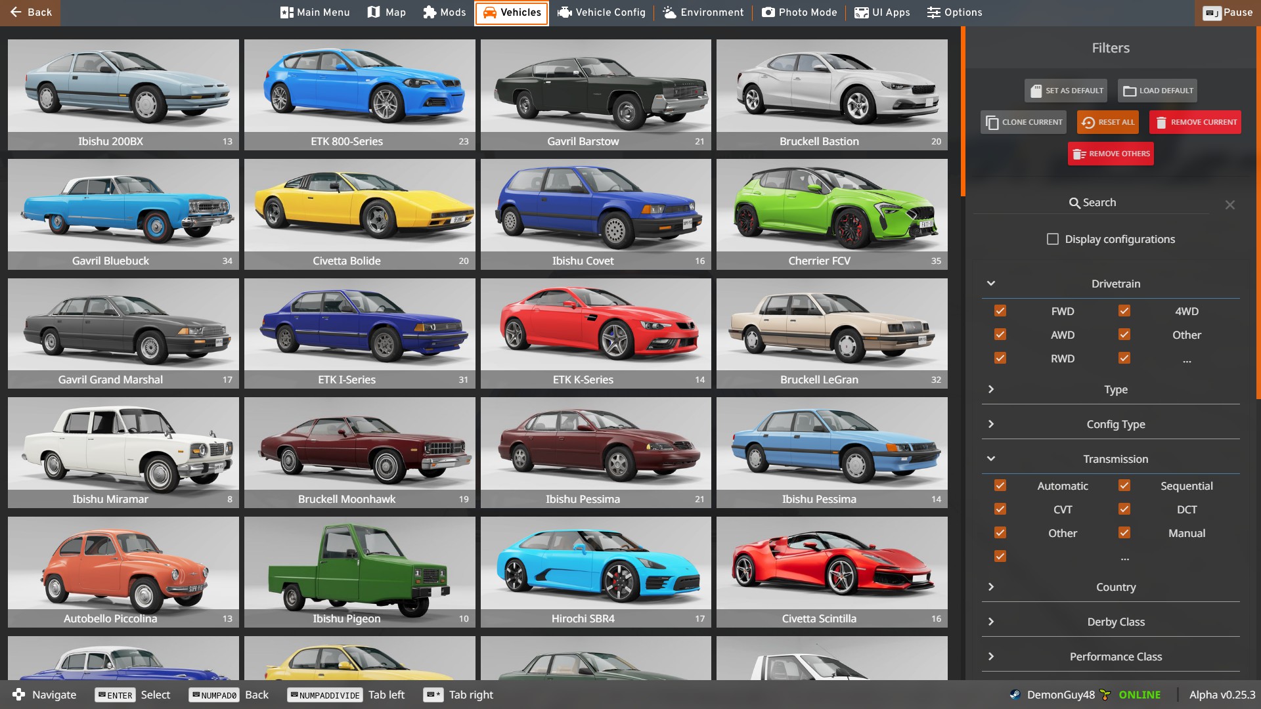Screen dimensions: 1261x709
Task: Click the Map icon in top bar
Action: coord(374,12)
